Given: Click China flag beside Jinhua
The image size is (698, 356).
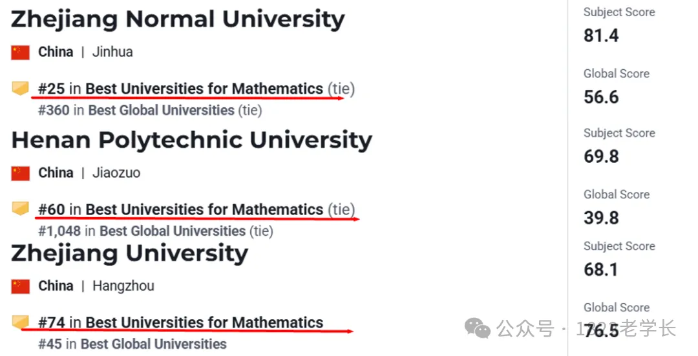Looking at the screenshot, I should pyautogui.click(x=21, y=52).
